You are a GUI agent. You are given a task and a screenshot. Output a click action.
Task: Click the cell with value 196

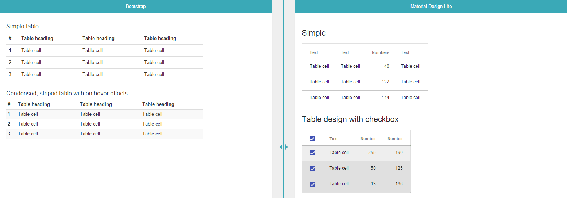pyautogui.click(x=399, y=184)
